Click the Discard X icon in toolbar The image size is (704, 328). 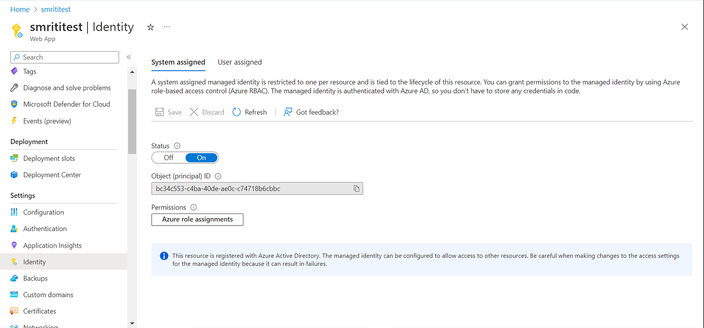[194, 112]
